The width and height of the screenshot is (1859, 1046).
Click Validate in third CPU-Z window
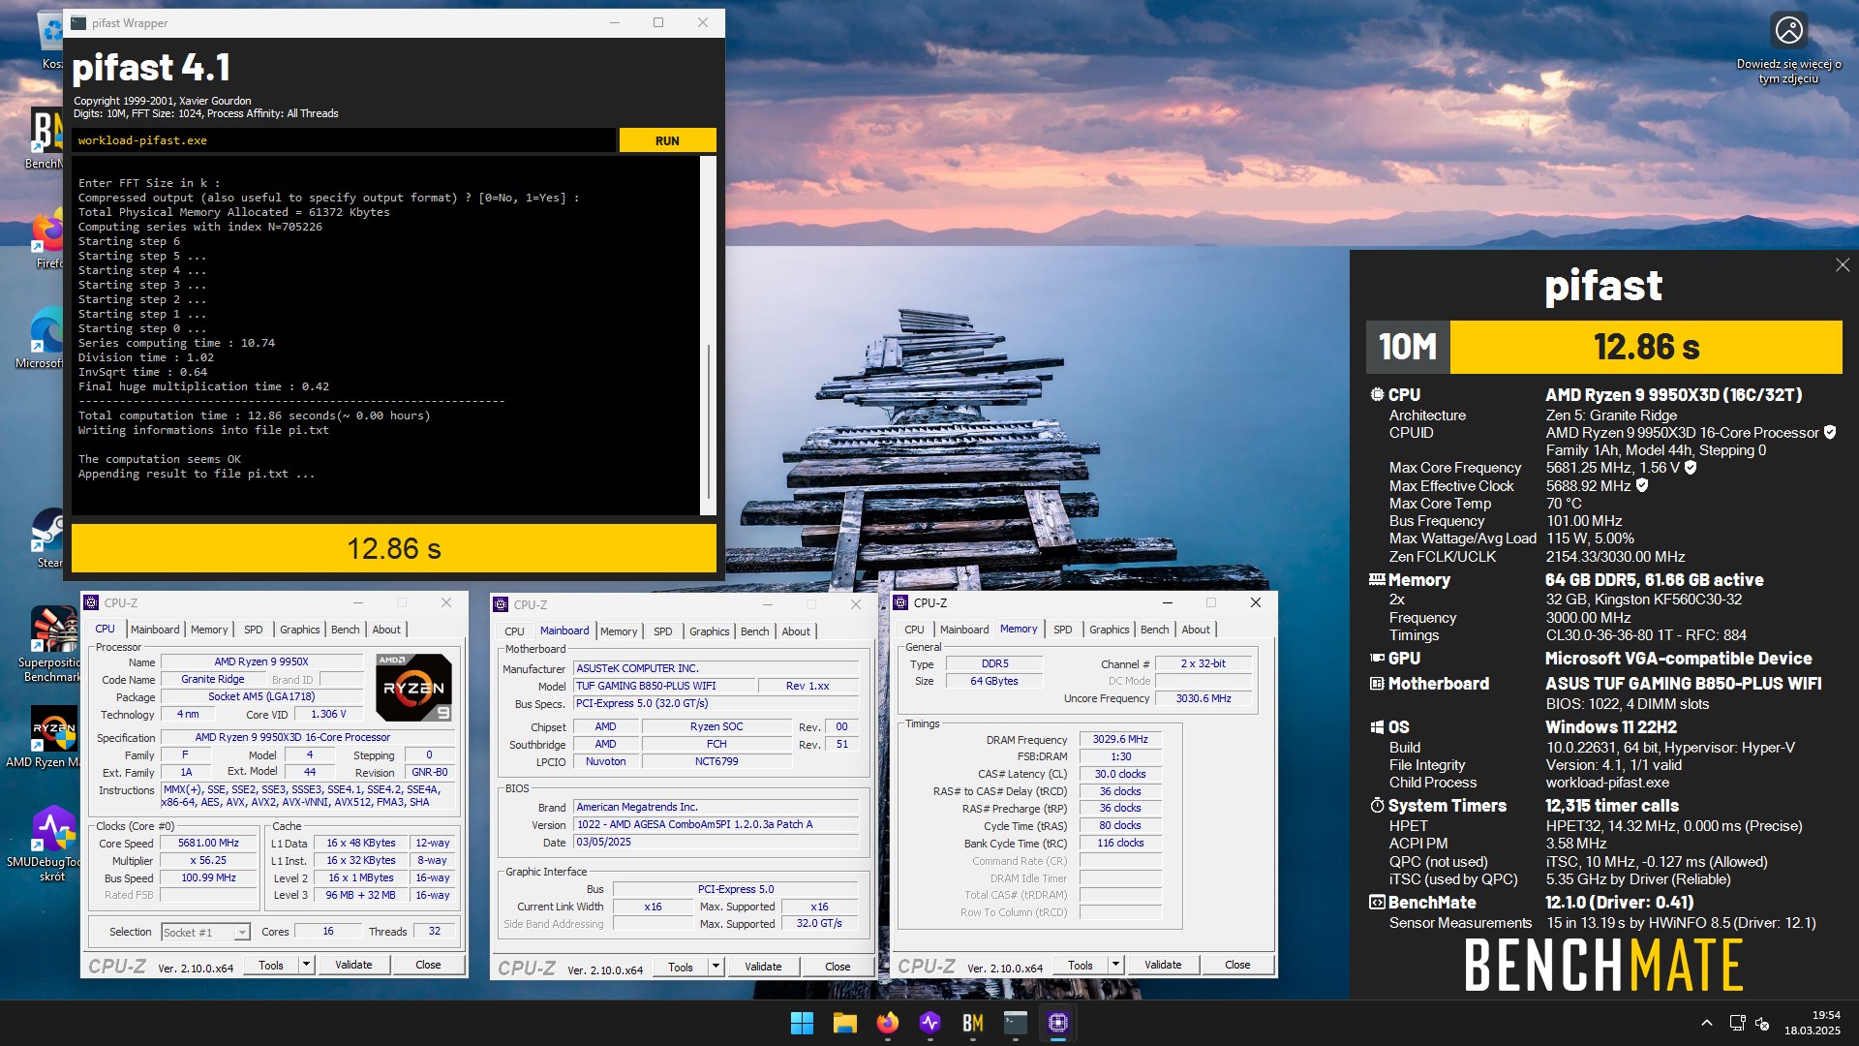pyautogui.click(x=1163, y=965)
